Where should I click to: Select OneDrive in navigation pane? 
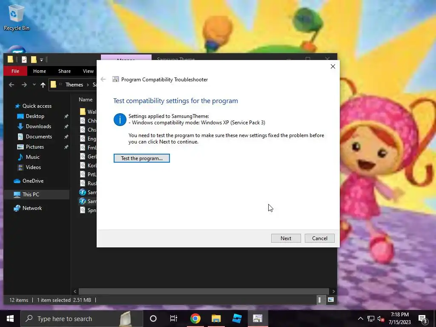click(33, 181)
